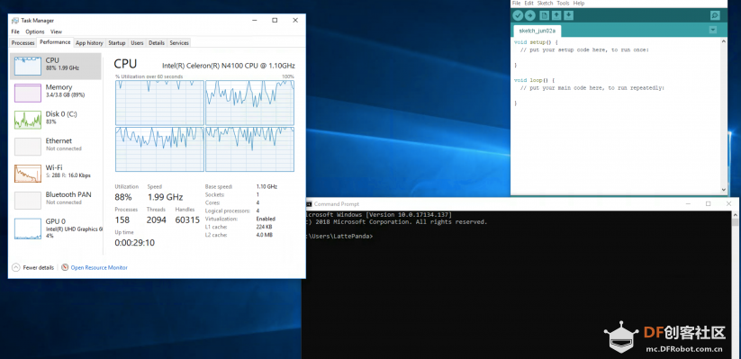Click the Handles value 60315
The width and height of the screenshot is (741, 359).
(187, 220)
